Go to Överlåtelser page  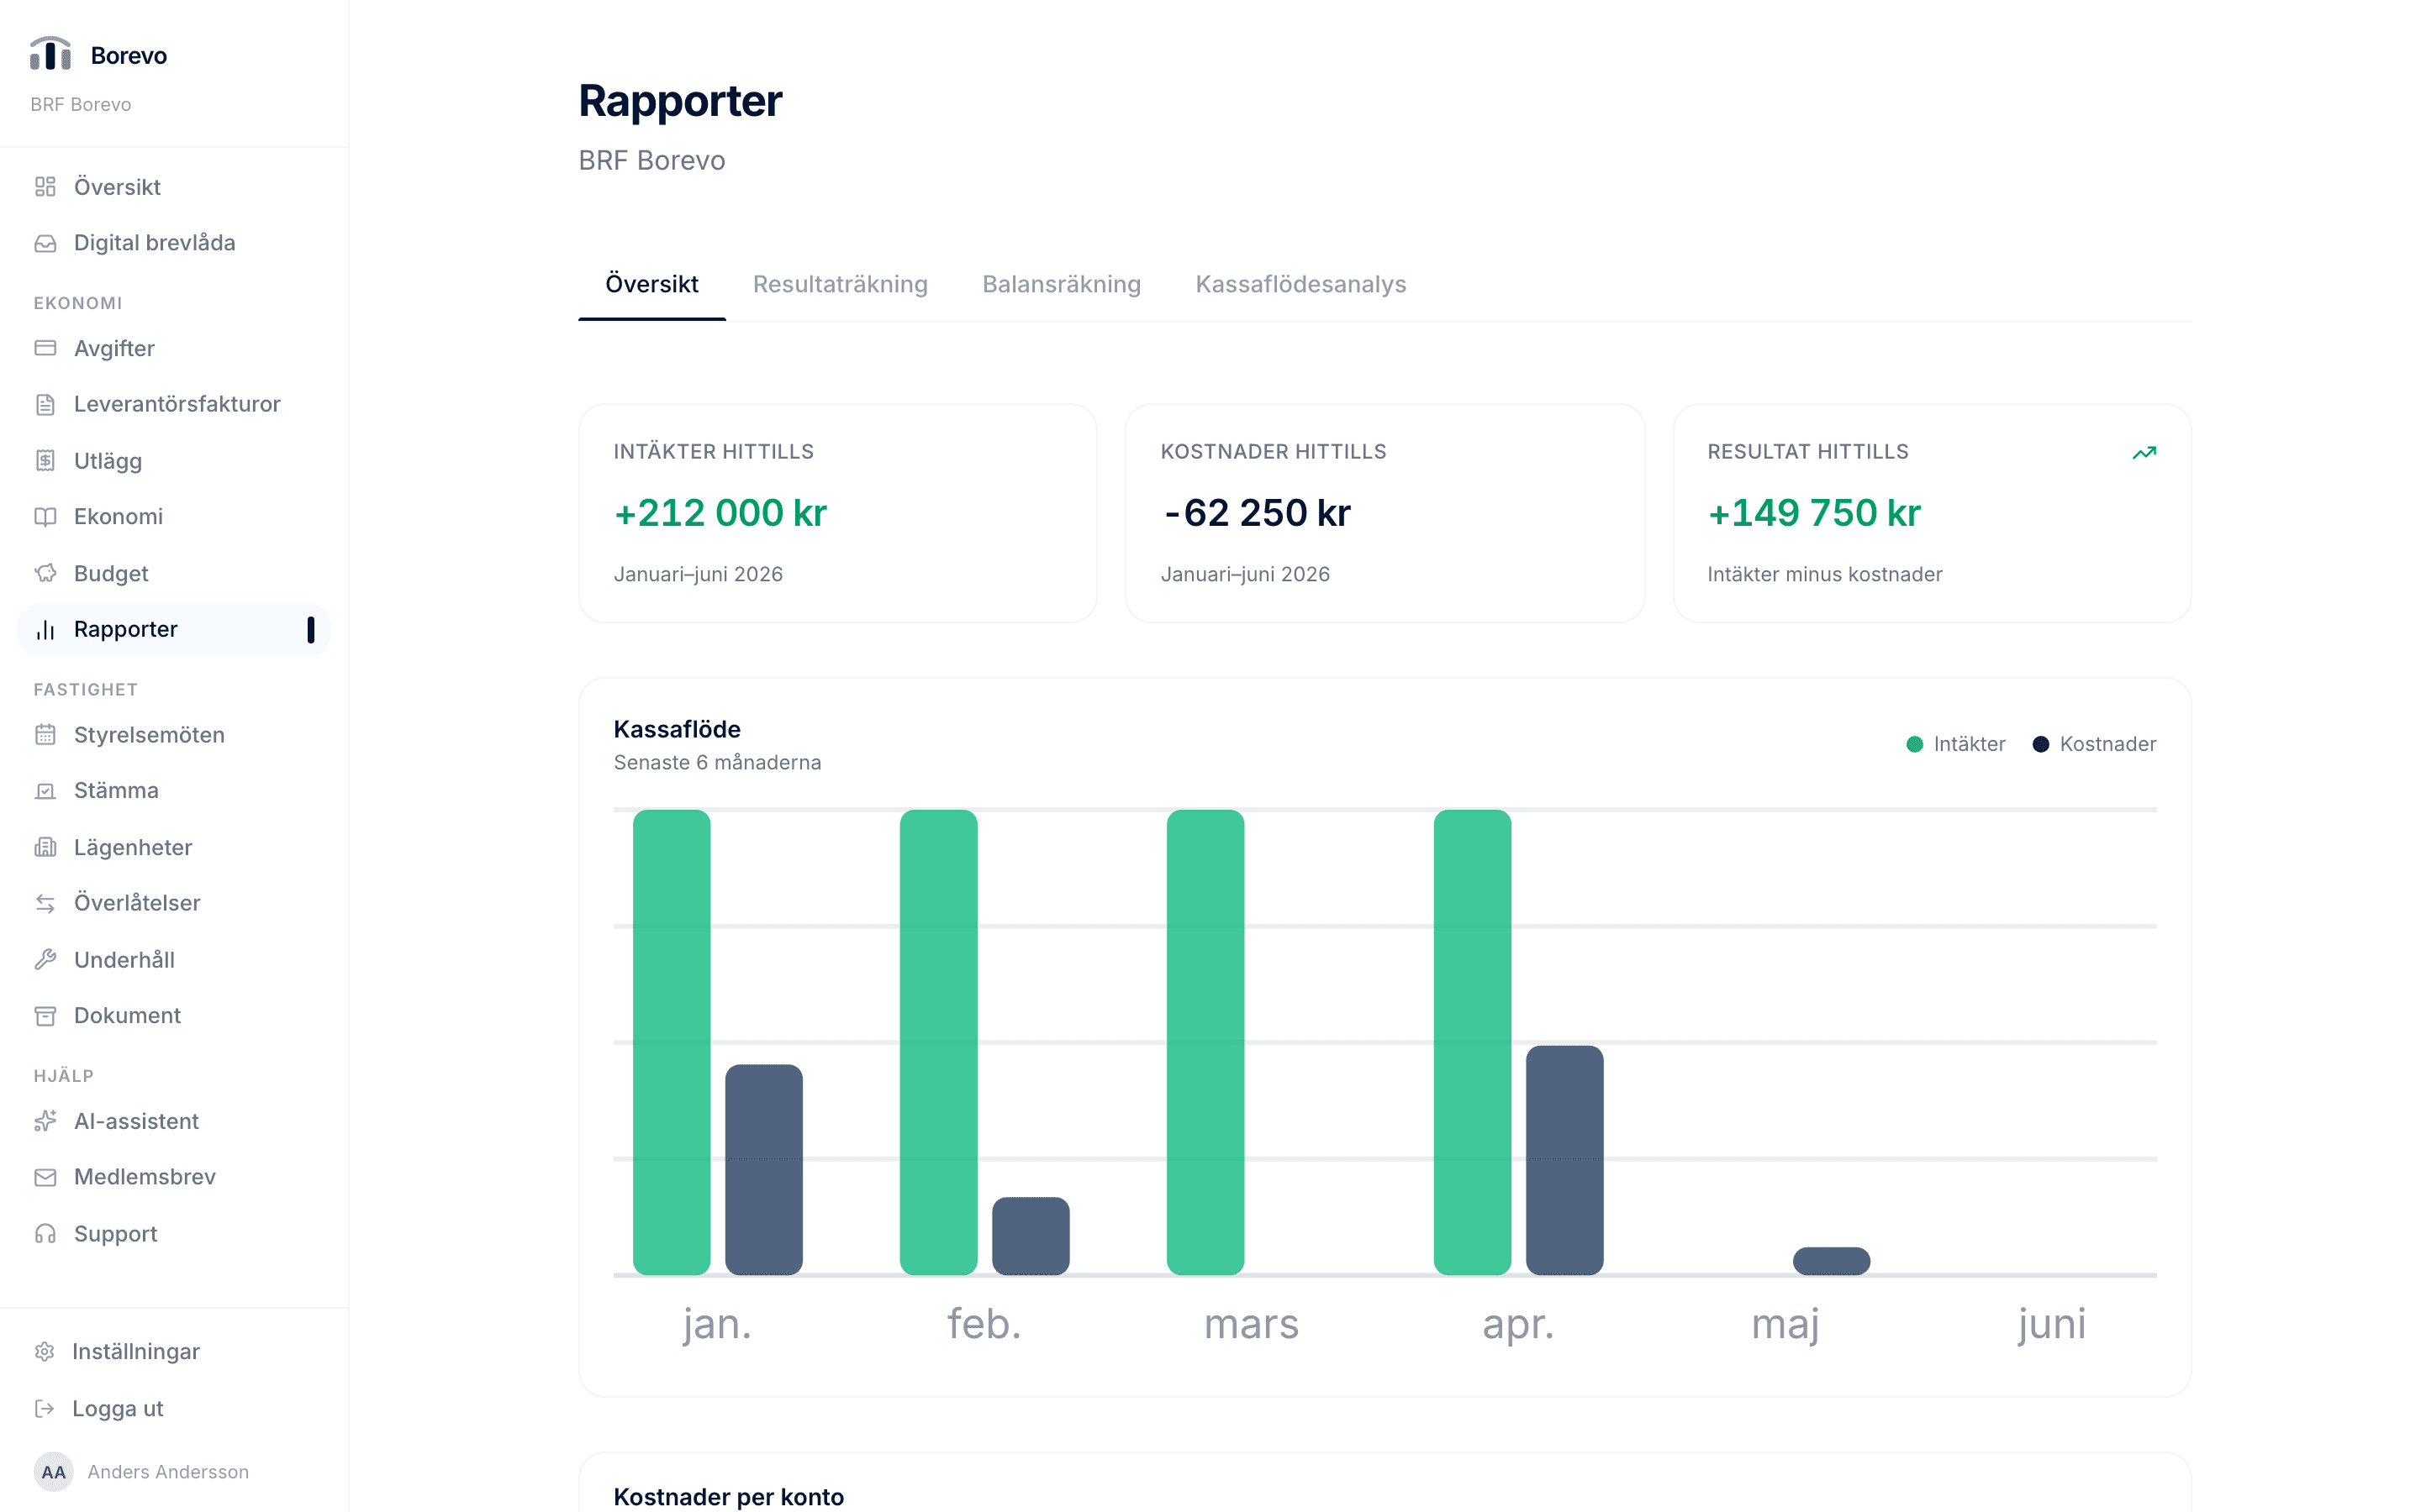point(173,903)
